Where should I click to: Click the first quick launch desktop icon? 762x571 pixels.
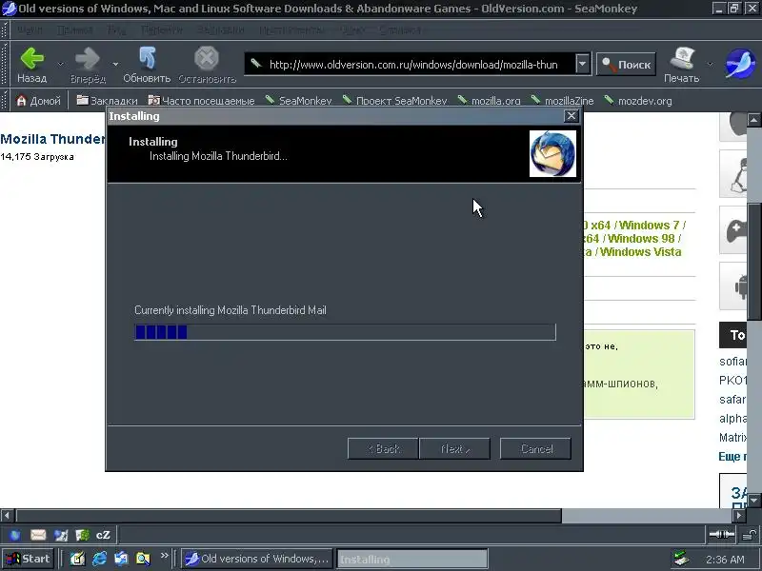77,559
